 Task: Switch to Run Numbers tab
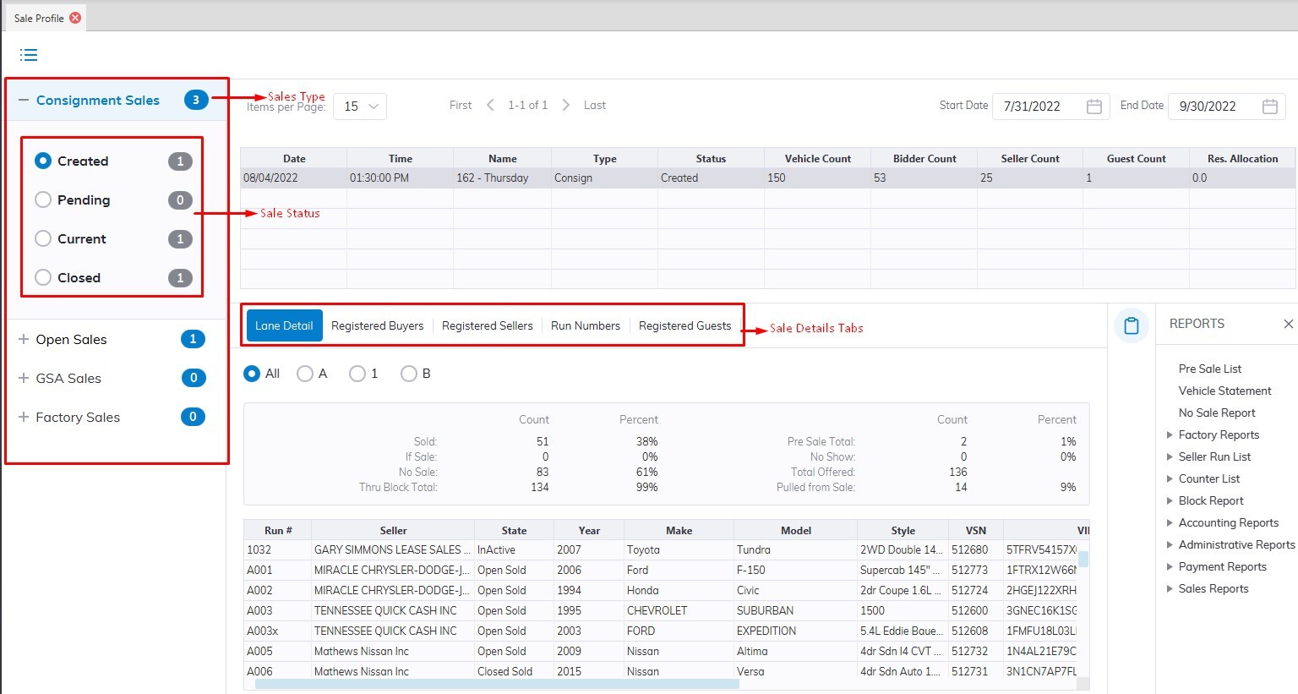coord(585,326)
